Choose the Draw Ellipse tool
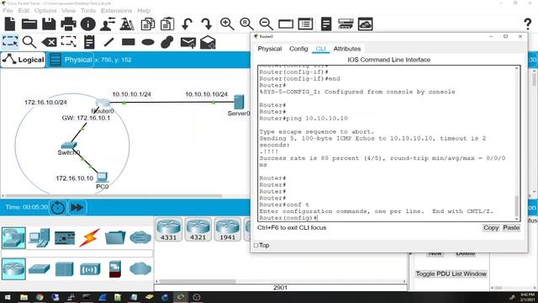The image size is (538, 303). [148, 42]
